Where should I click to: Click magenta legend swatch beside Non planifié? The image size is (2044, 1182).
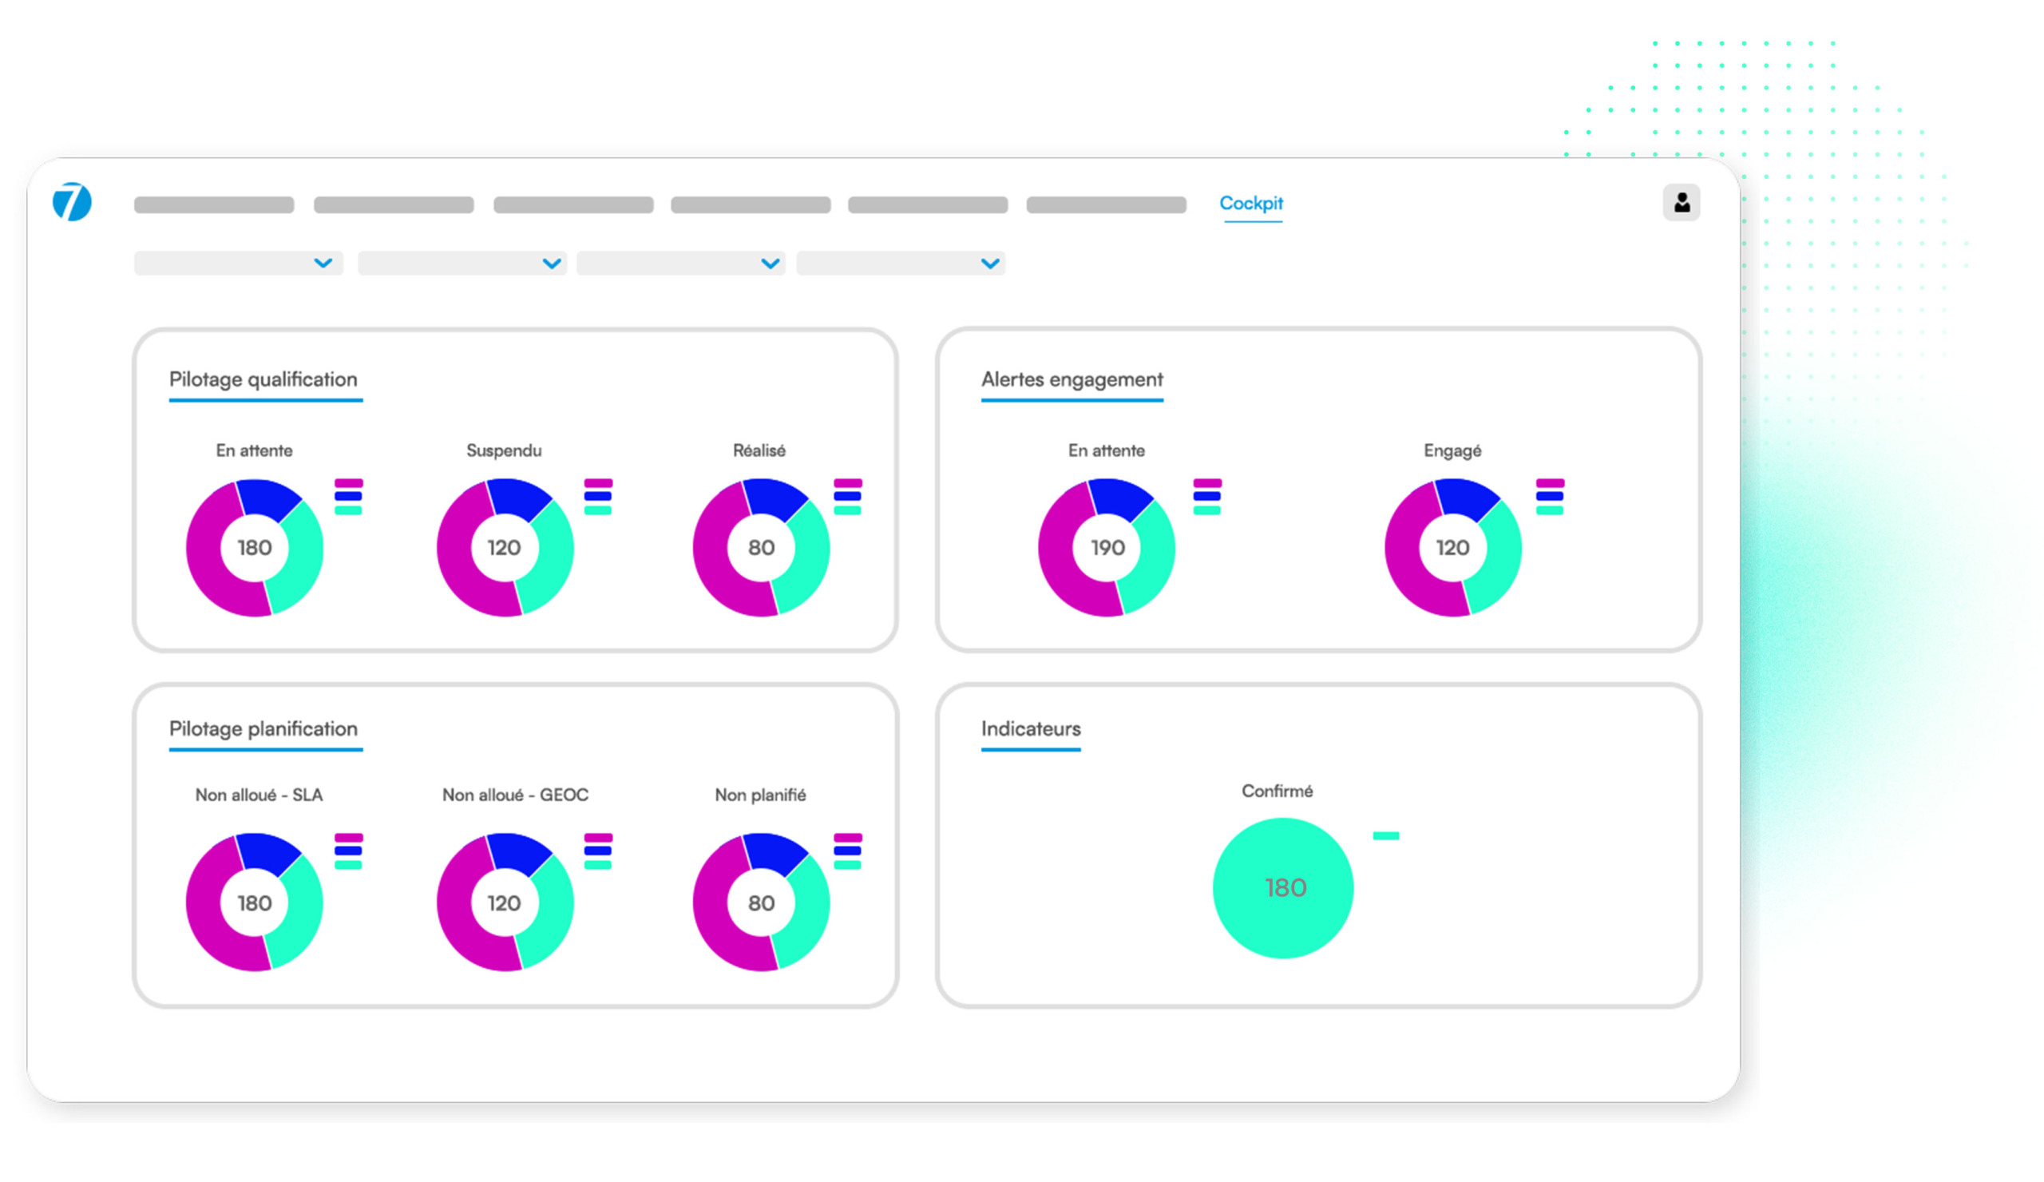tap(848, 838)
